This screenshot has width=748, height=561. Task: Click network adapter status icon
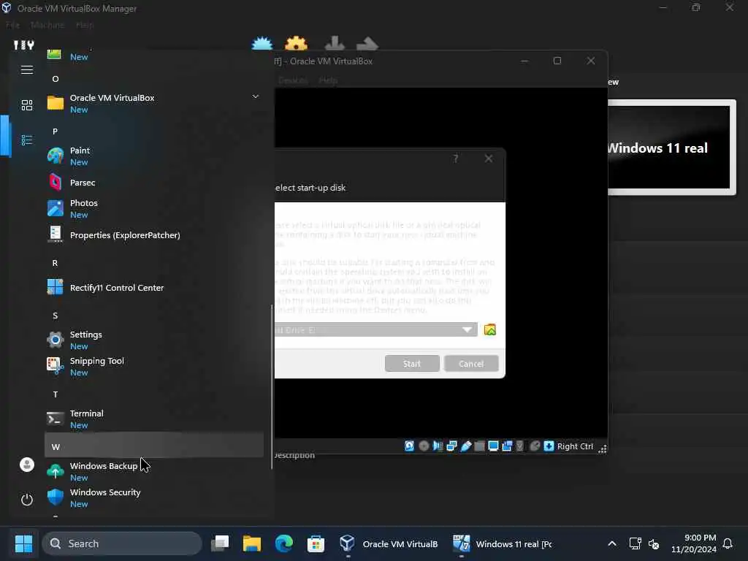pos(451,446)
